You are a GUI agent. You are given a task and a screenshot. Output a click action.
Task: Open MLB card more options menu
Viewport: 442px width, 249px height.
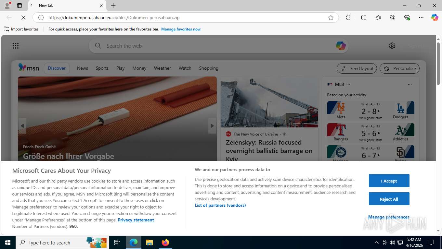coord(410,84)
